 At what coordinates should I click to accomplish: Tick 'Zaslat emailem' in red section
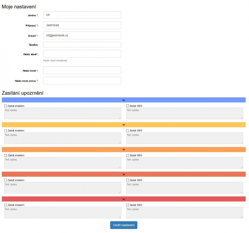tap(5, 205)
